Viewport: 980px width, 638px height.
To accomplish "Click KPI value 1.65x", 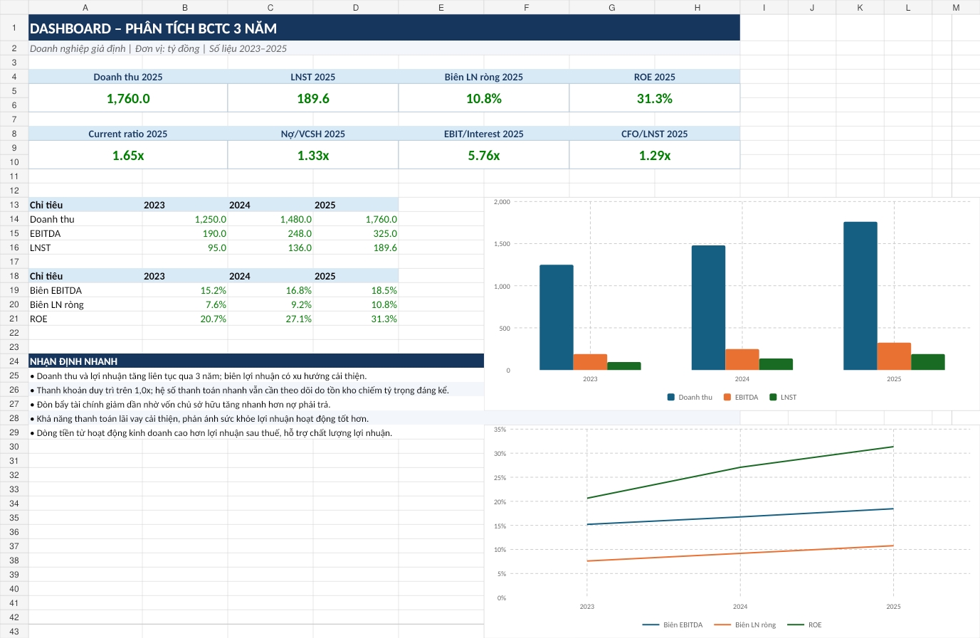I will (128, 155).
